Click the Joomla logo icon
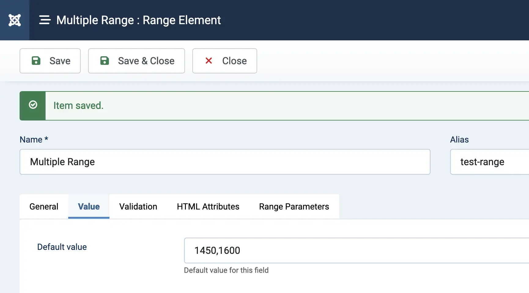This screenshot has height=293, width=529. pyautogui.click(x=15, y=20)
